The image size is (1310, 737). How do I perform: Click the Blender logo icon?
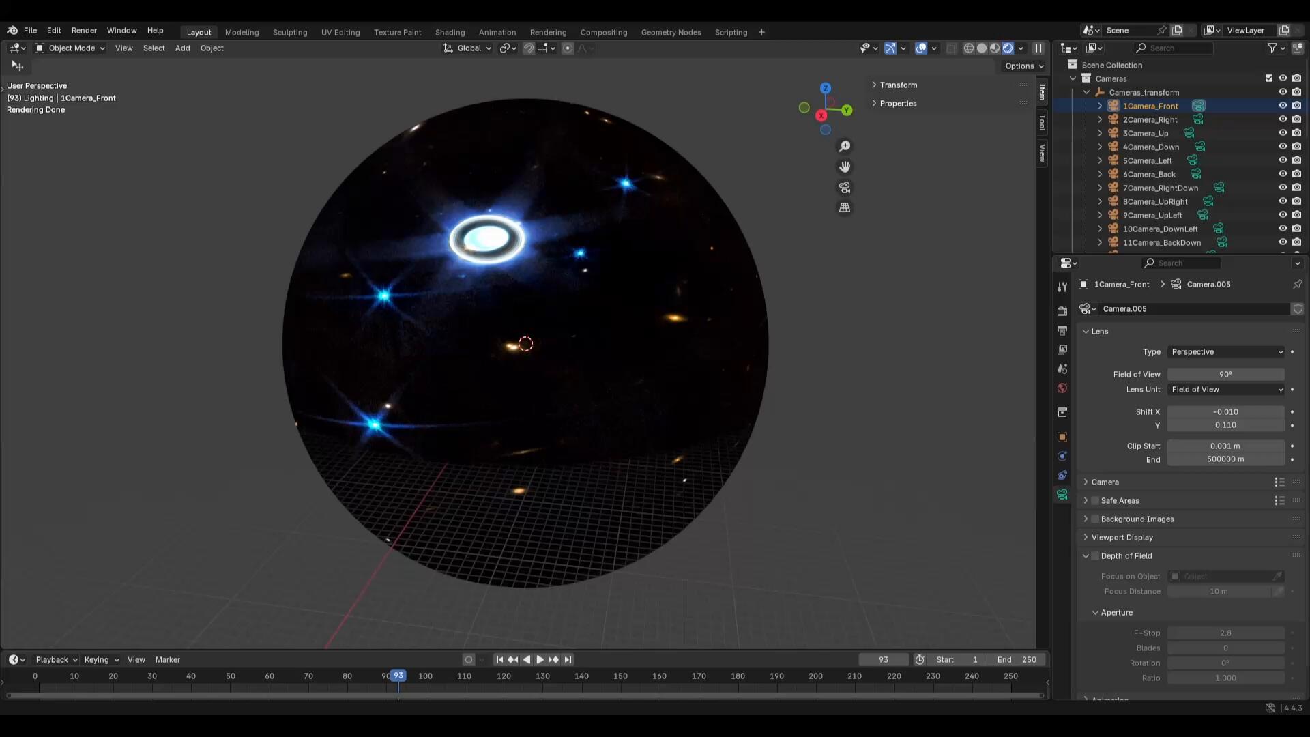12,30
